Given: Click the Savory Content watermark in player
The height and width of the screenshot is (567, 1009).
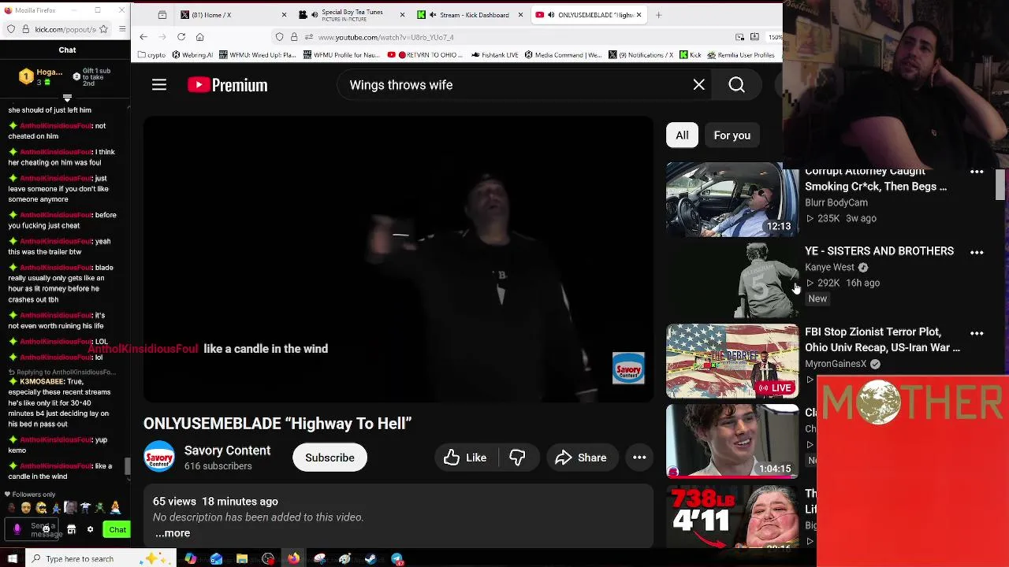Looking at the screenshot, I should [x=628, y=368].
